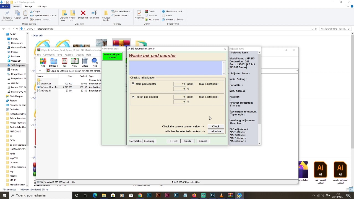Toggle the Main pad counter checkbox
Viewport: 354px width, 199px height.
coord(133,83)
